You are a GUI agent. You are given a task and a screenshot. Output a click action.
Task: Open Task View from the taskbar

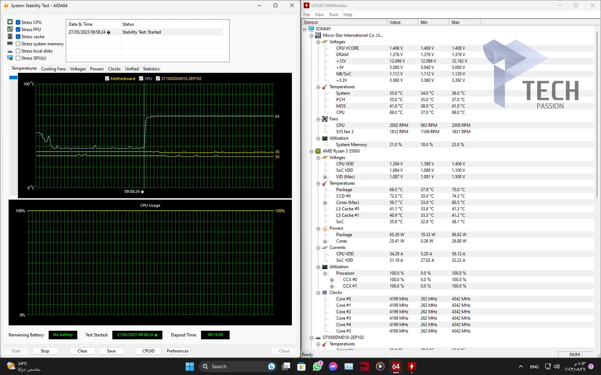[x=286, y=366]
